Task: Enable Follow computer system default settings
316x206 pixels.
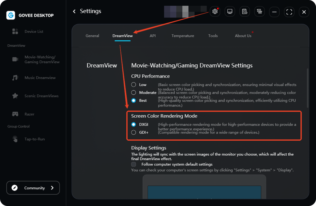Action: pyautogui.click(x=134, y=164)
